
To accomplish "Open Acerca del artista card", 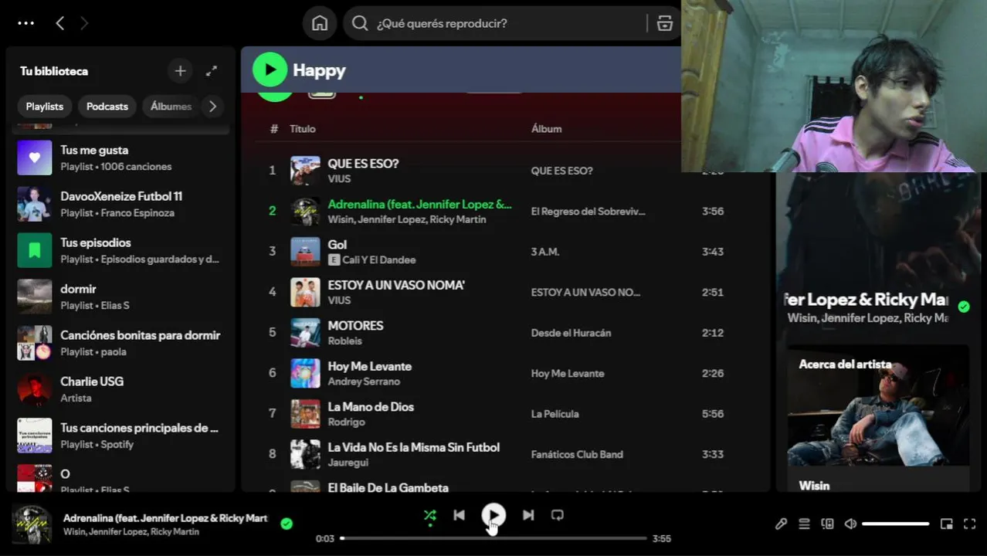I will [877, 417].
